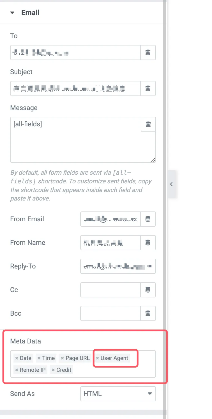Open dynamic tags for Message field
The image size is (212, 419).
tap(148, 124)
